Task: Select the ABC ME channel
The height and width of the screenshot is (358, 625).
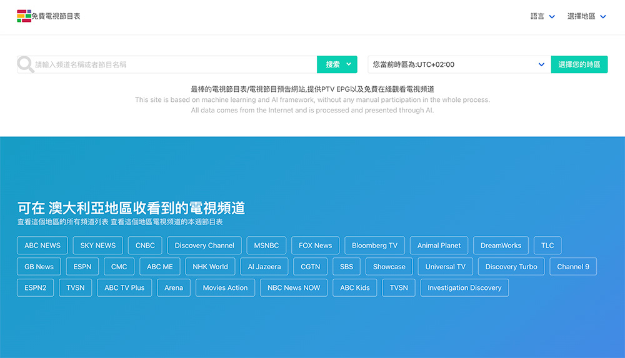Action: [160, 266]
